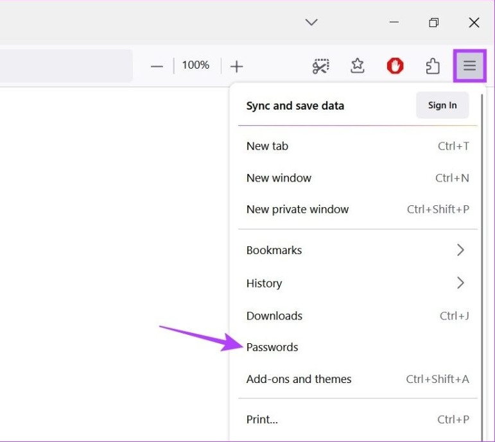This screenshot has width=495, height=442.
Task: Open Add-ons and themes
Action: pos(358,379)
